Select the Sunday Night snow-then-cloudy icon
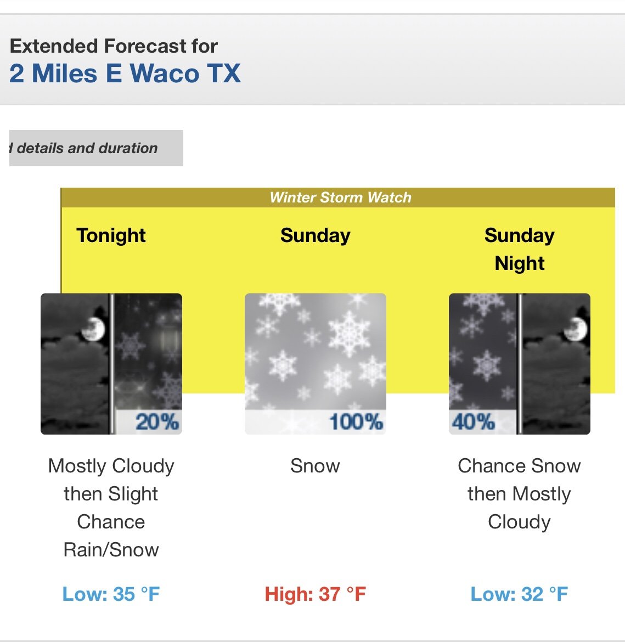The image size is (625, 642). click(x=519, y=364)
